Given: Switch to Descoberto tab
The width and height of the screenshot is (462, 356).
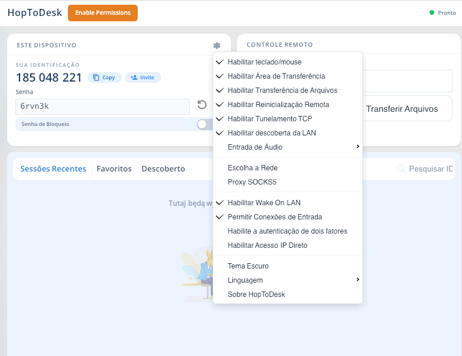Looking at the screenshot, I should pyautogui.click(x=163, y=169).
